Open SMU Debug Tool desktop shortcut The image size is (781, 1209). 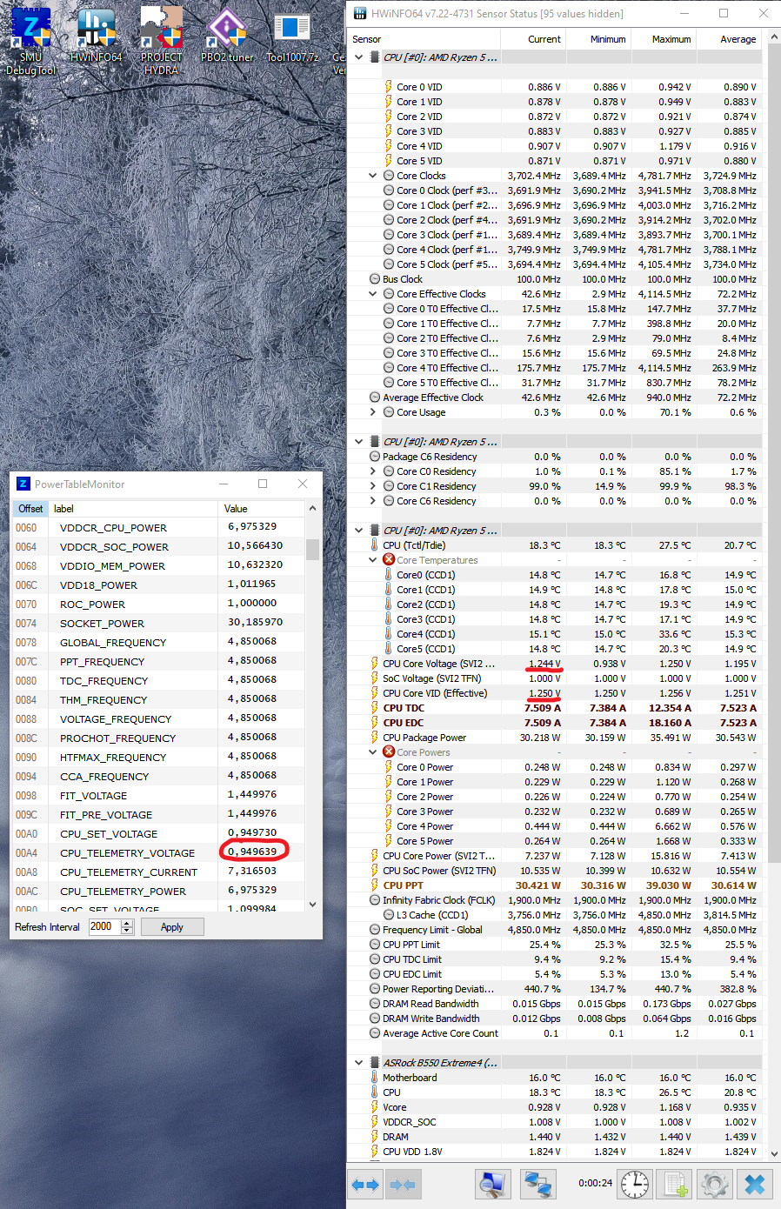click(31, 41)
